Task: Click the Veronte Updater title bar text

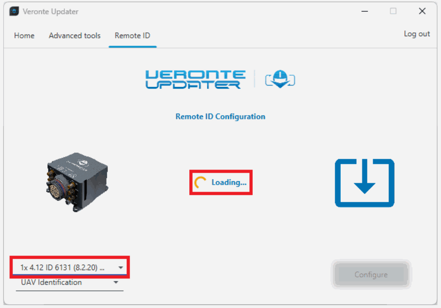Action: pyautogui.click(x=50, y=11)
